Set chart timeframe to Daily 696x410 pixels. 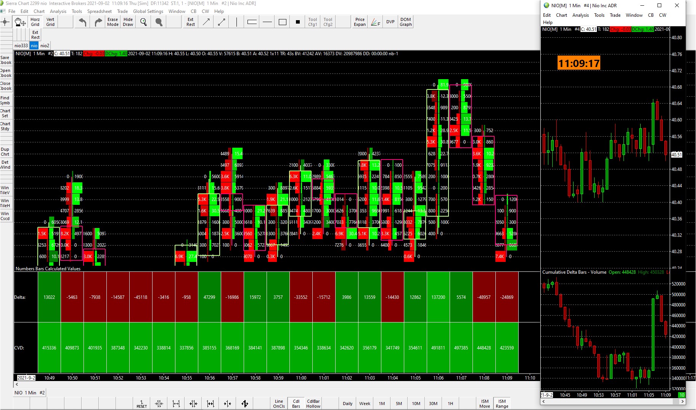tap(347, 404)
